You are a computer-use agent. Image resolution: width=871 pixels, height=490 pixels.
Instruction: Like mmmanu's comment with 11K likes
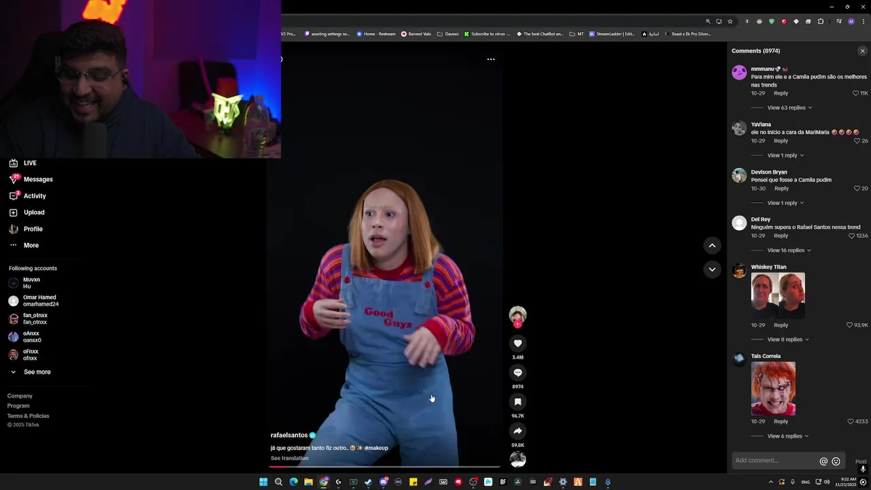855,93
